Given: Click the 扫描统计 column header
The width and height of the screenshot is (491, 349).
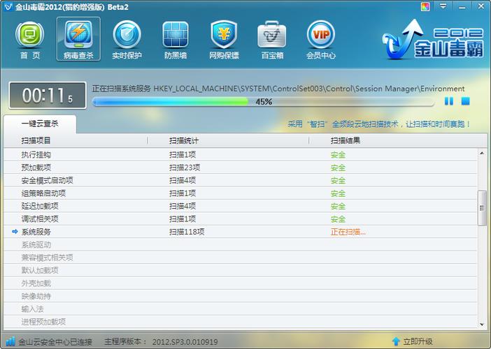Looking at the screenshot, I should 184,140.
